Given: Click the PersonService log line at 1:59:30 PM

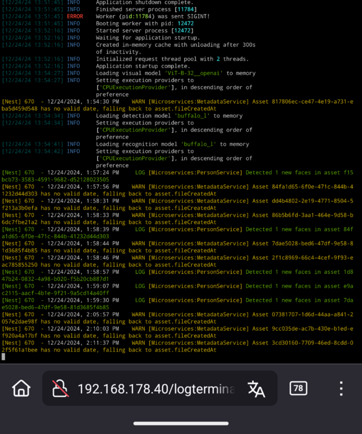Looking at the screenshot, I should pyautogui.click(x=178, y=304).
